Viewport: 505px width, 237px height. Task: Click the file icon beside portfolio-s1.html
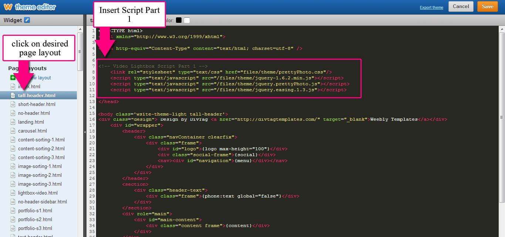point(13,211)
